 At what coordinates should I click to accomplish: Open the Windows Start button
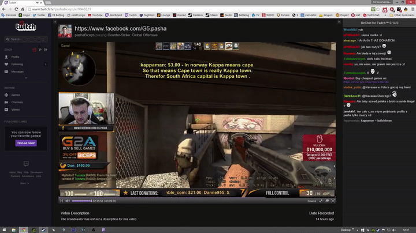point(4,230)
